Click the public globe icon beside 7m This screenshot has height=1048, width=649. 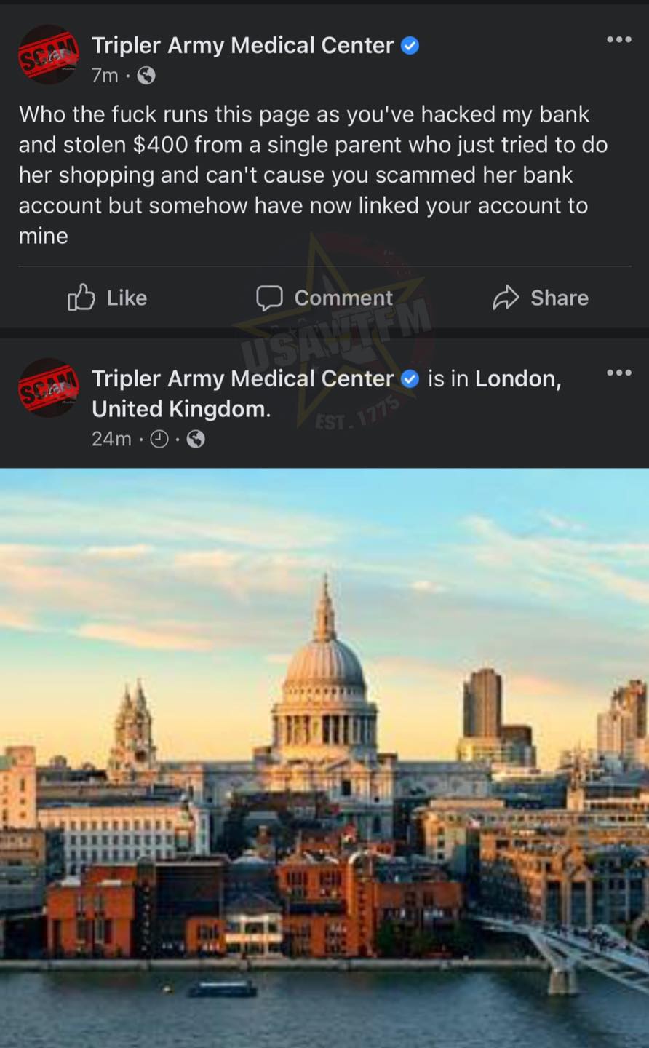point(146,76)
